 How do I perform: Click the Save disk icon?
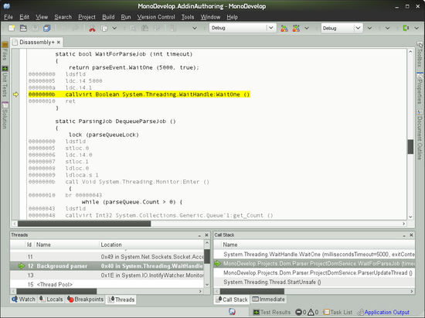click(35, 28)
